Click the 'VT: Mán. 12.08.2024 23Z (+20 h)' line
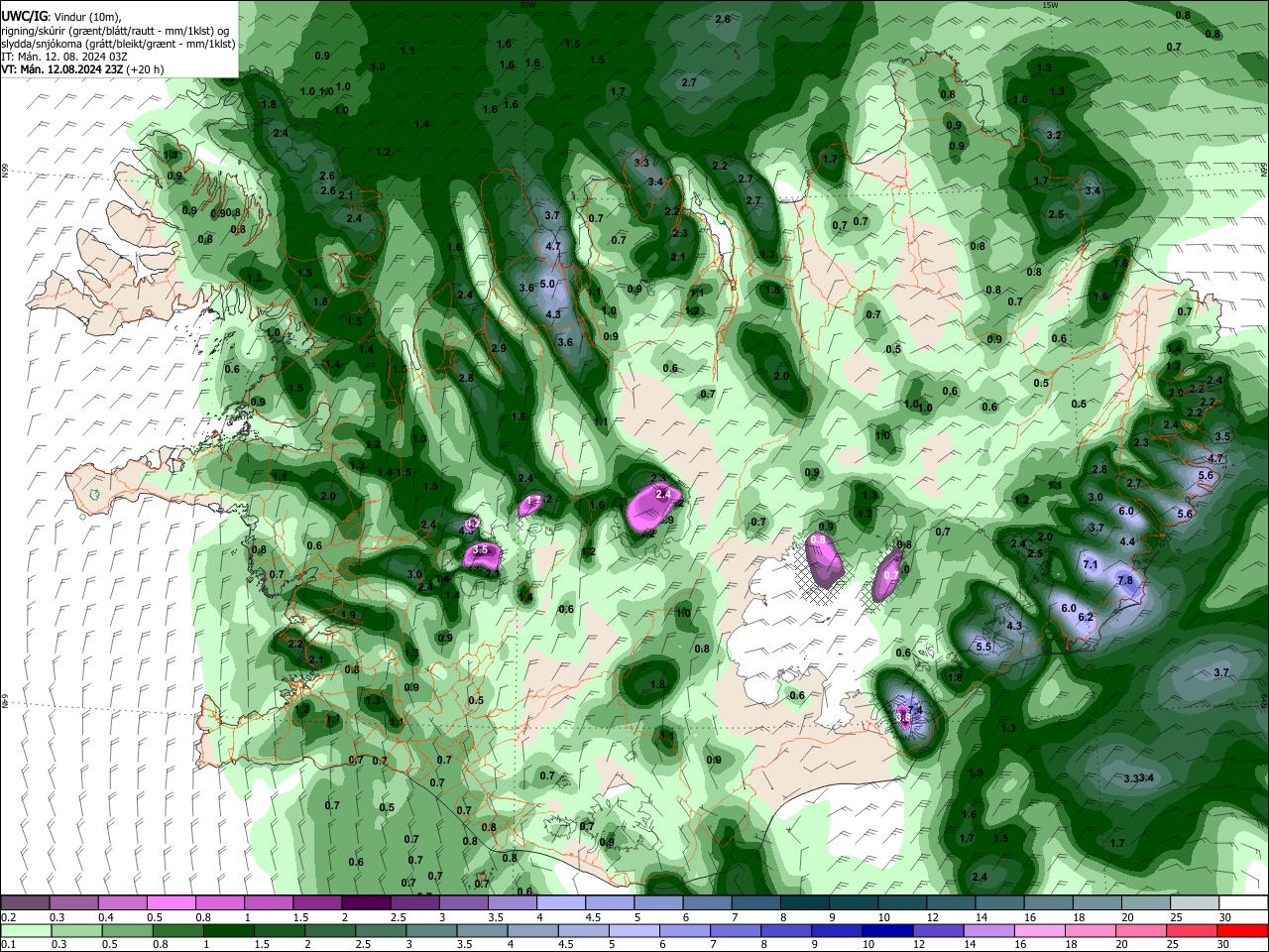 pyautogui.click(x=82, y=69)
